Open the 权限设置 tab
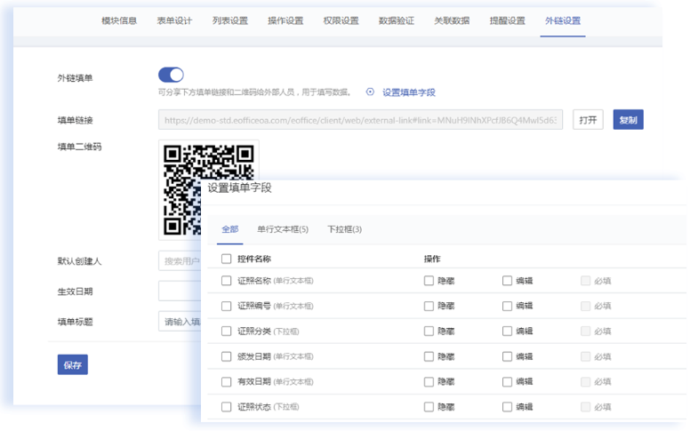 [x=341, y=20]
